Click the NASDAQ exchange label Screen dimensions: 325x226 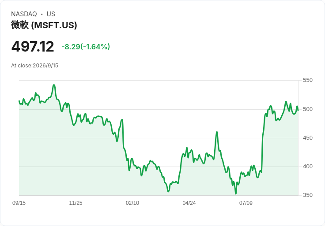point(24,14)
